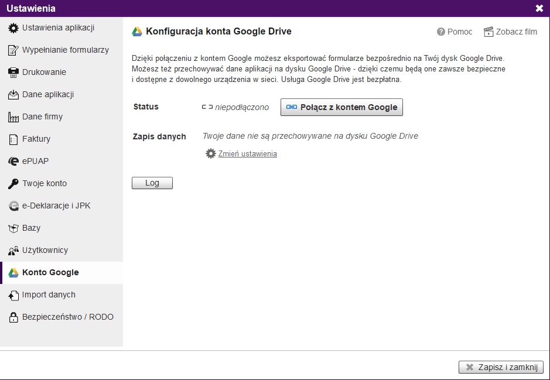Open the ePUAP settings label
The width and height of the screenshot is (550, 380).
35,161
